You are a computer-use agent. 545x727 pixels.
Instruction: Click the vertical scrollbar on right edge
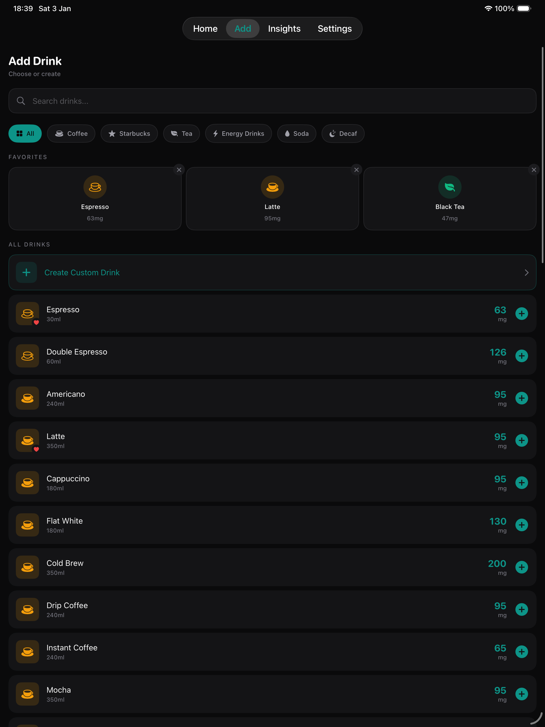click(542, 155)
